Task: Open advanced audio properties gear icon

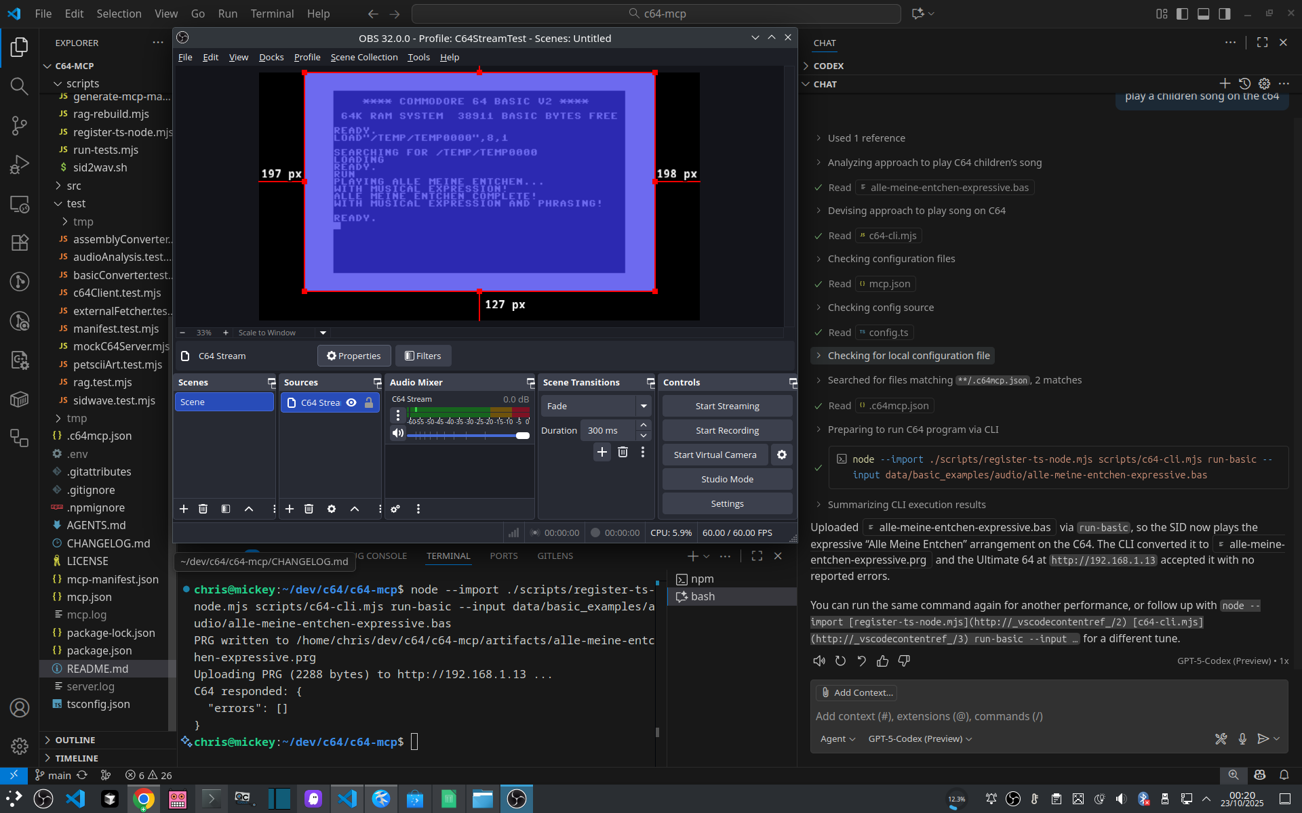Action: (x=395, y=509)
